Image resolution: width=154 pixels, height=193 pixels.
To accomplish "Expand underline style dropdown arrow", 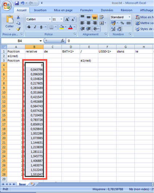I will click(46, 27).
